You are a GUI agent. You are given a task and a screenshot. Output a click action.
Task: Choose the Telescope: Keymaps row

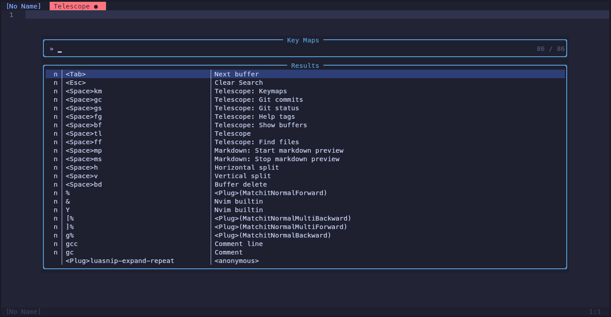(305, 91)
